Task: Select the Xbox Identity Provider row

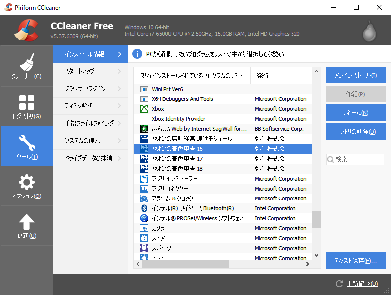Action: tap(223, 119)
